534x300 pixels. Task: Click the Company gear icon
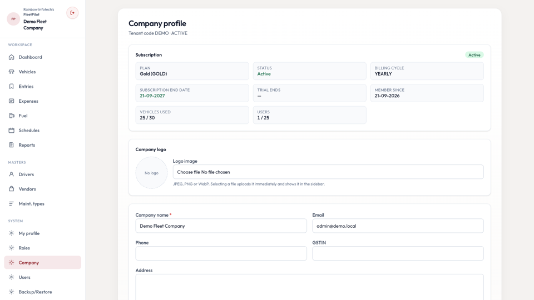pyautogui.click(x=12, y=263)
